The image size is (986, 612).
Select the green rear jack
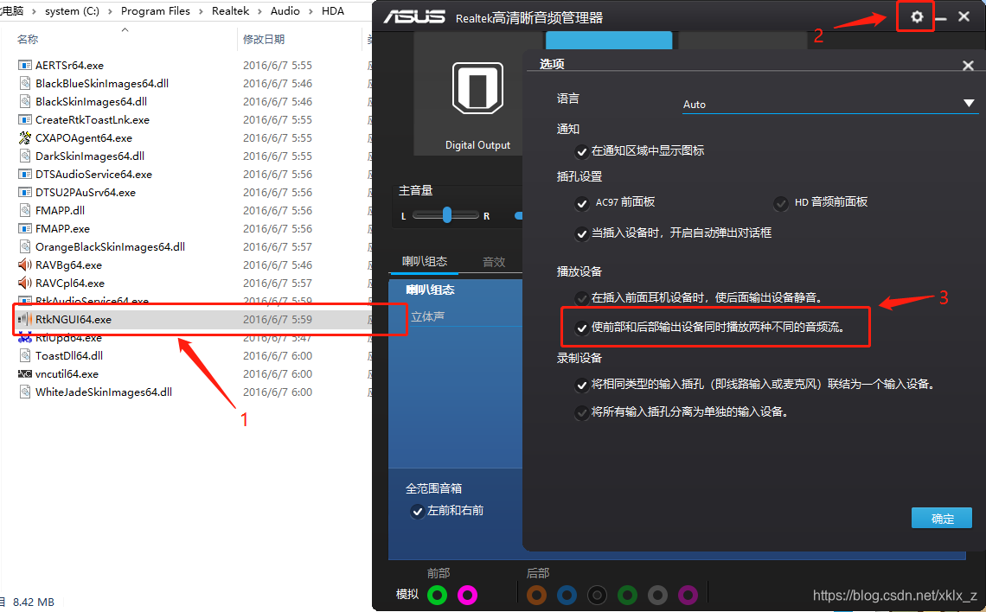pos(628,595)
